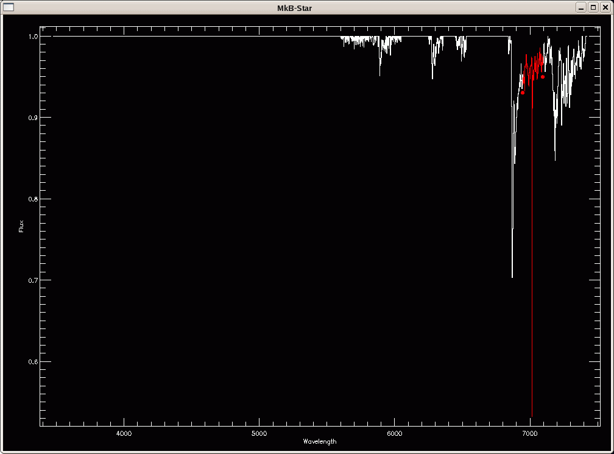Image resolution: width=614 pixels, height=454 pixels.
Task: Minimize the MkB-Star window
Action: coord(582,7)
